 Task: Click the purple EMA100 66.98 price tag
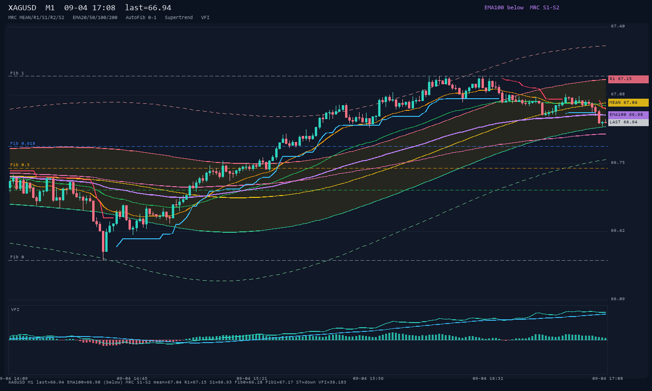(628, 115)
